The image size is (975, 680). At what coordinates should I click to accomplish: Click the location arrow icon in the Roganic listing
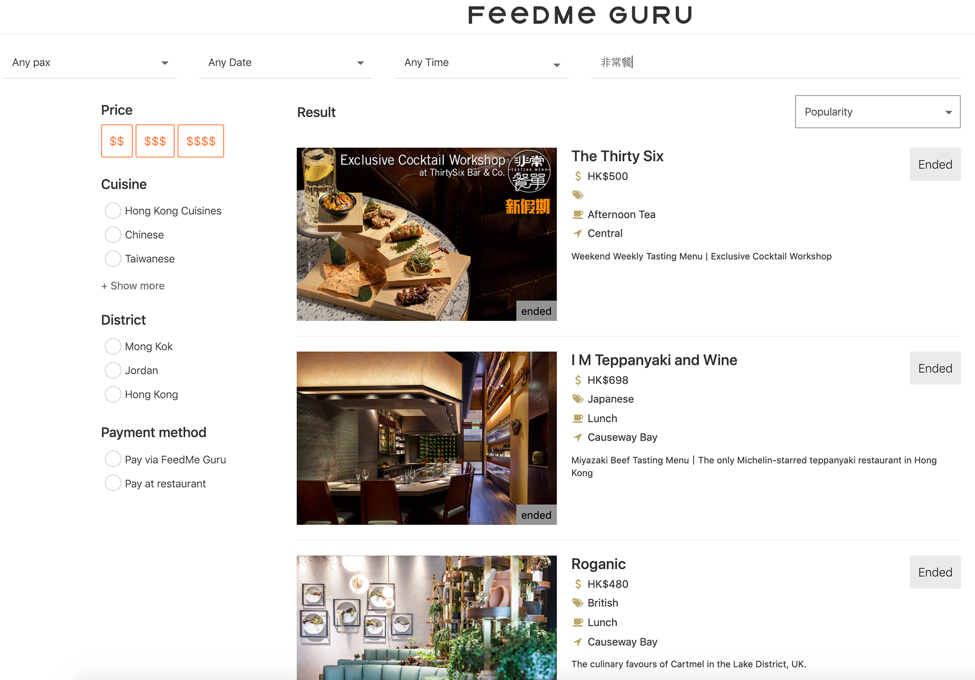577,642
